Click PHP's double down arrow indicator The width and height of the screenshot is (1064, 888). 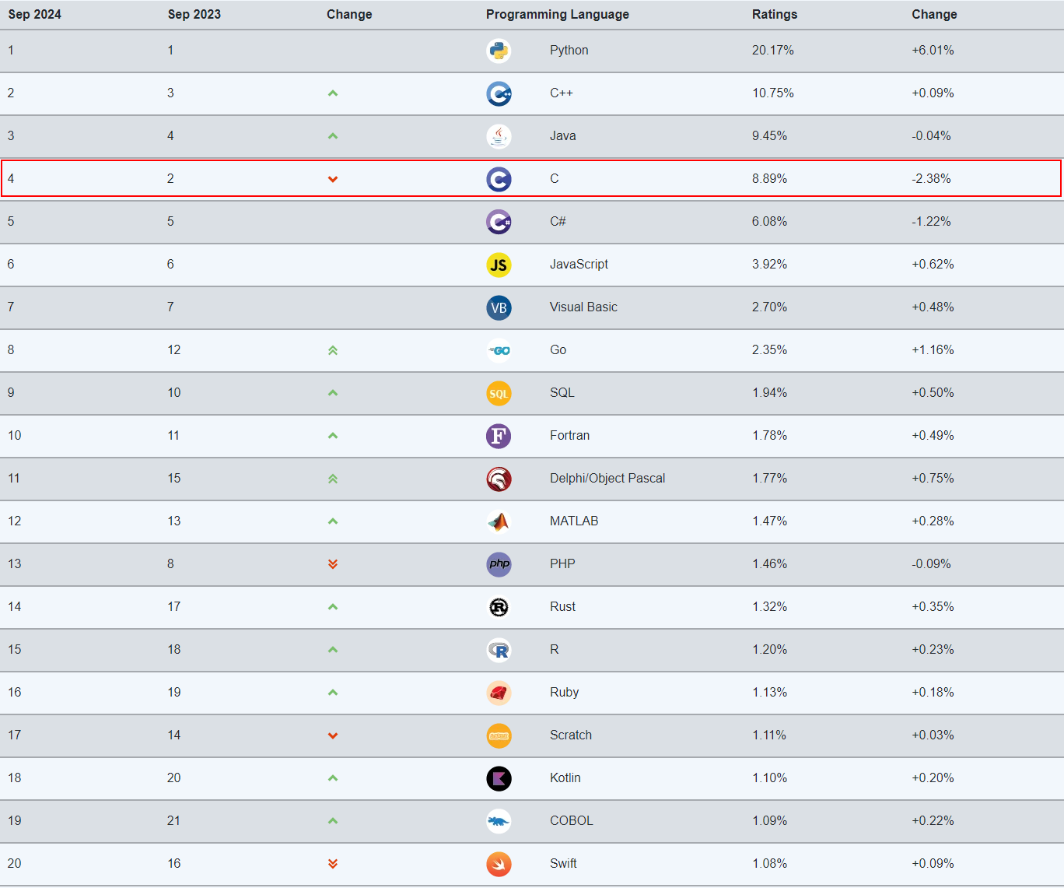[x=333, y=564]
